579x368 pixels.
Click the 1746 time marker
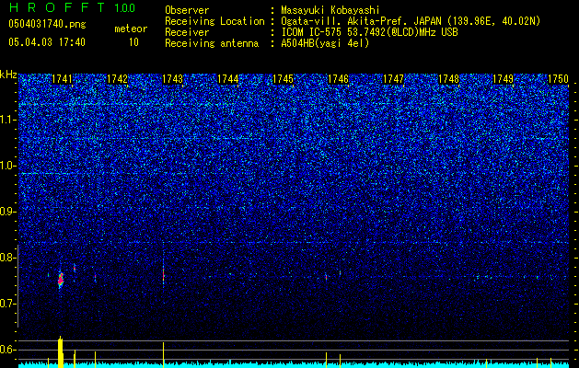pyautogui.click(x=338, y=79)
